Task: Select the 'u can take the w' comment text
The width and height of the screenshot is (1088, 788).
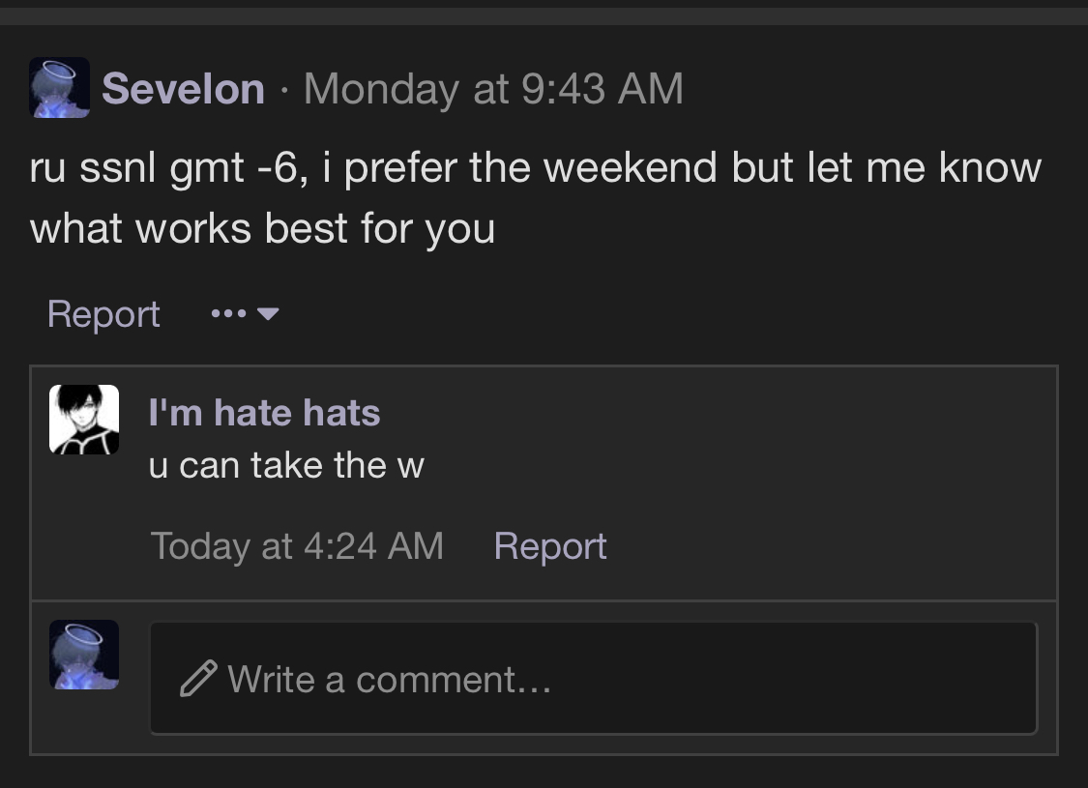Action: [286, 465]
